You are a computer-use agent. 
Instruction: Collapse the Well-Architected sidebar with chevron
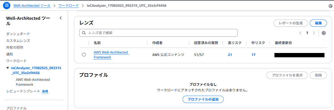61,18
